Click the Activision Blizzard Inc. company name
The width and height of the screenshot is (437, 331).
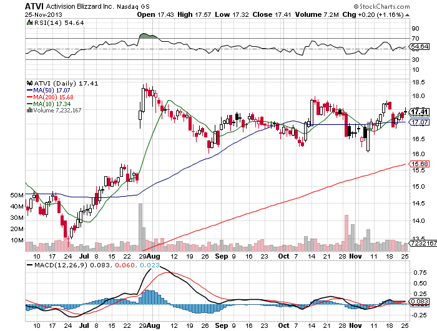coord(80,6)
